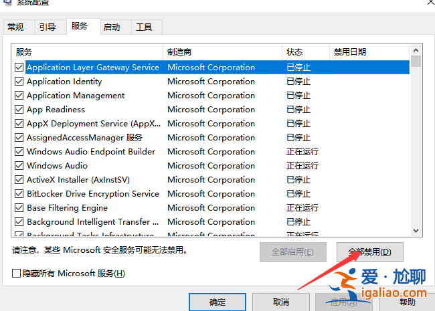Select the Application Management row text
The width and height of the screenshot is (435, 311).
[76, 96]
